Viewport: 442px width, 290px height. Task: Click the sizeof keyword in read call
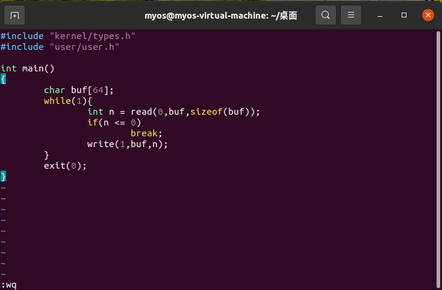coord(206,112)
